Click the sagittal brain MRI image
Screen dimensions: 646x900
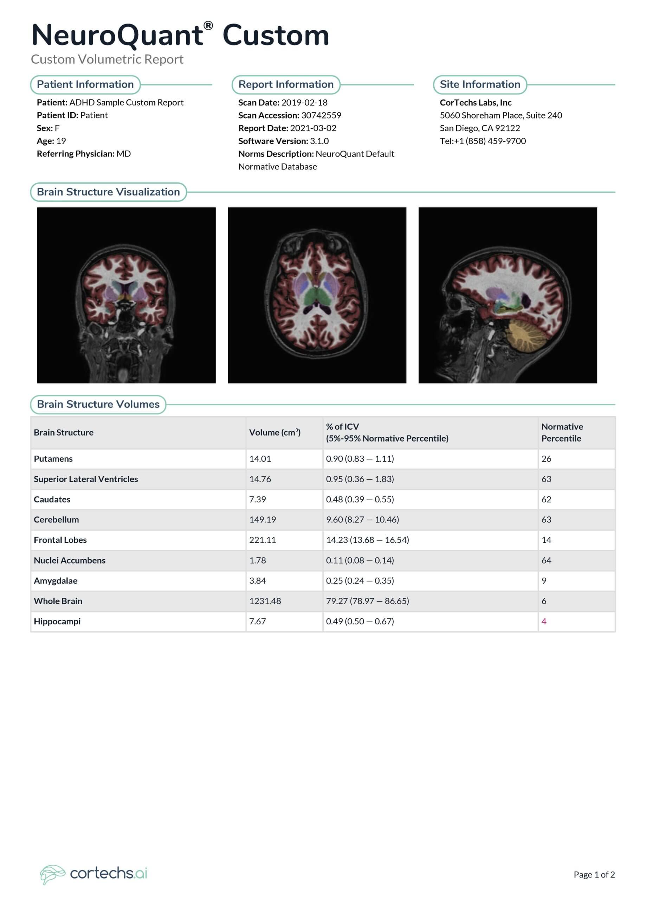click(x=508, y=295)
